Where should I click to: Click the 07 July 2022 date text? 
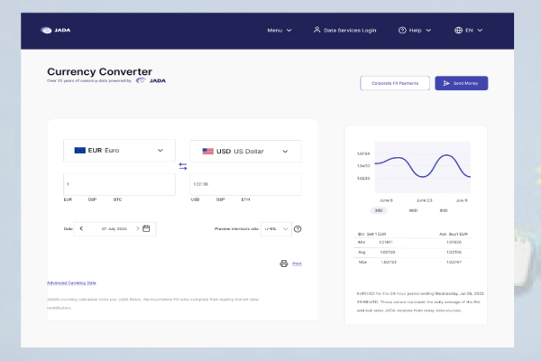(115, 228)
